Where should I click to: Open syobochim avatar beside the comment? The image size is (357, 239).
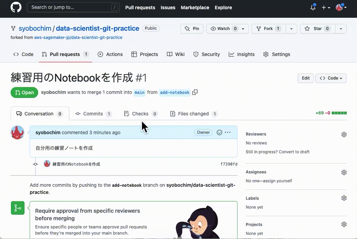[17, 132]
